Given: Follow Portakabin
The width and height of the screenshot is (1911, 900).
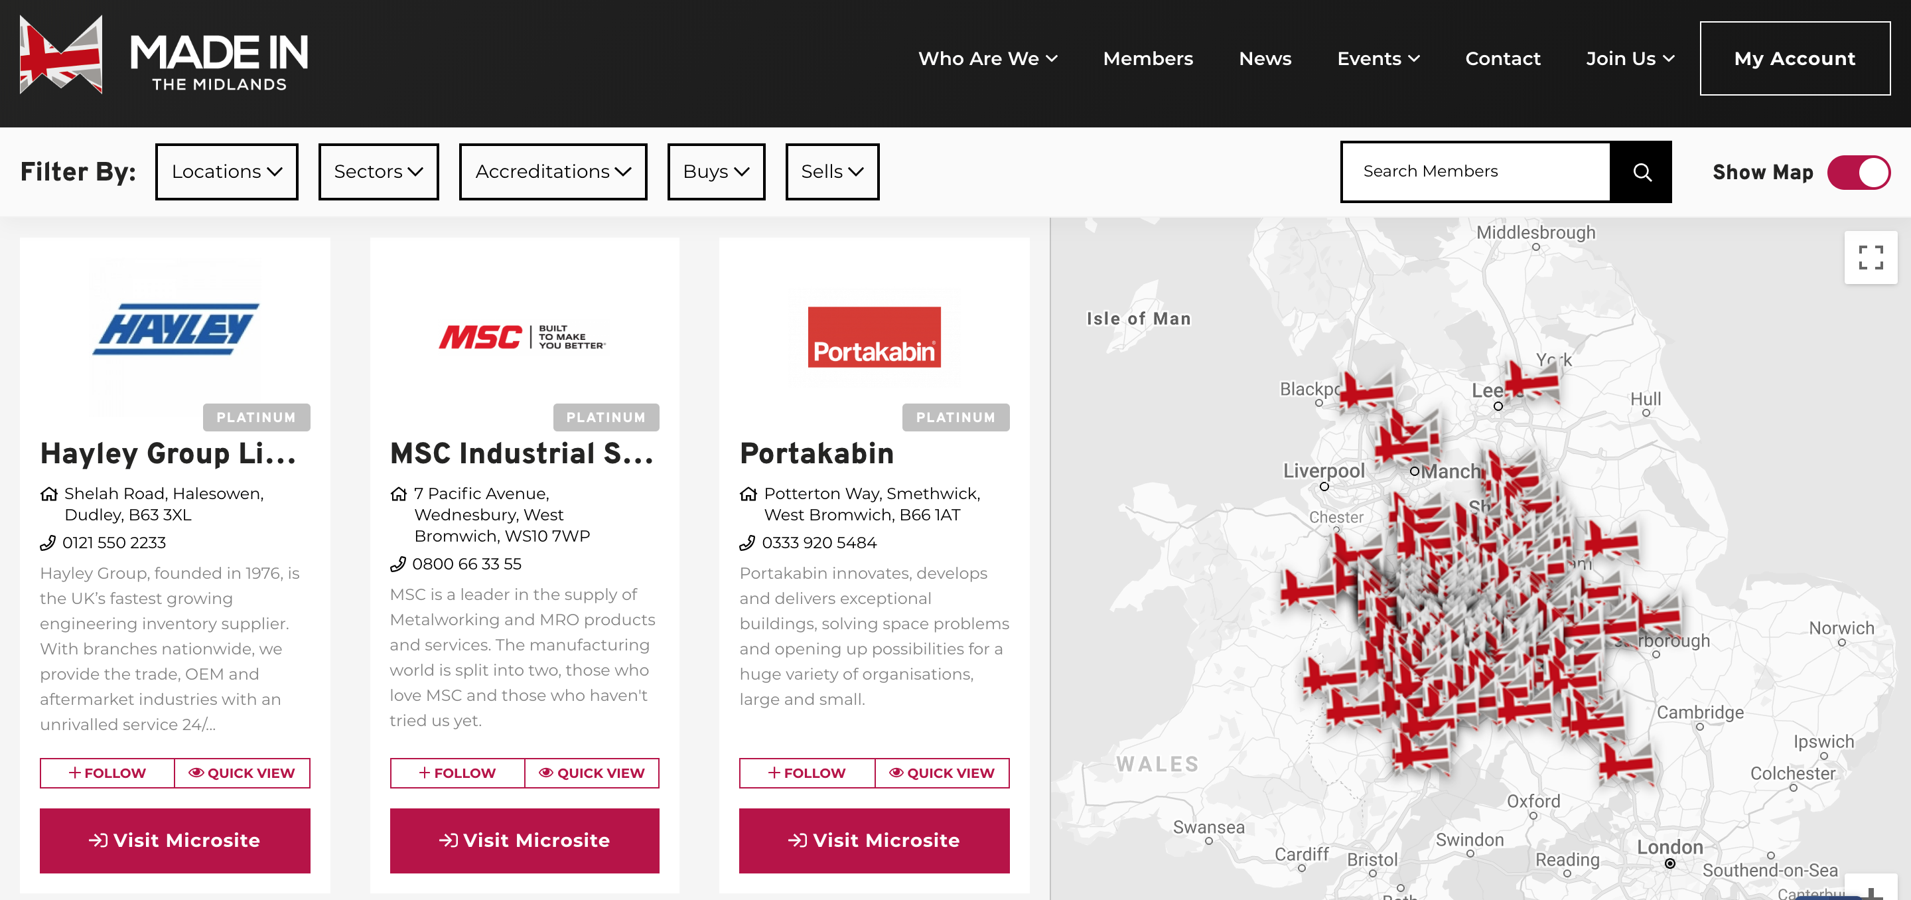Looking at the screenshot, I should pos(807,773).
